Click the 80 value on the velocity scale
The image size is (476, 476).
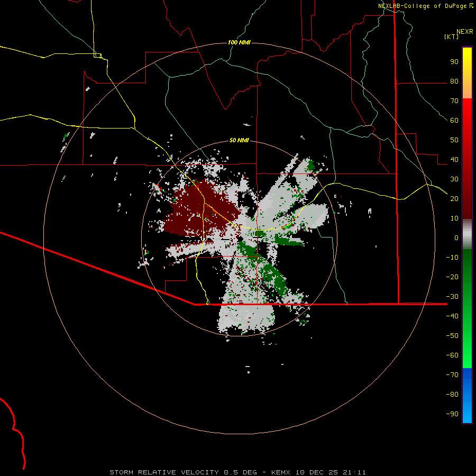point(454,81)
